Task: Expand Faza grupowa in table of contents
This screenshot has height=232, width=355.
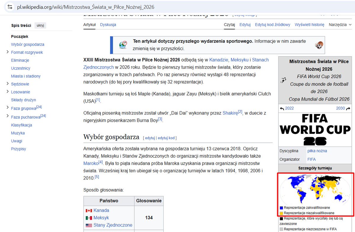Action: pyautogui.click(x=7, y=108)
